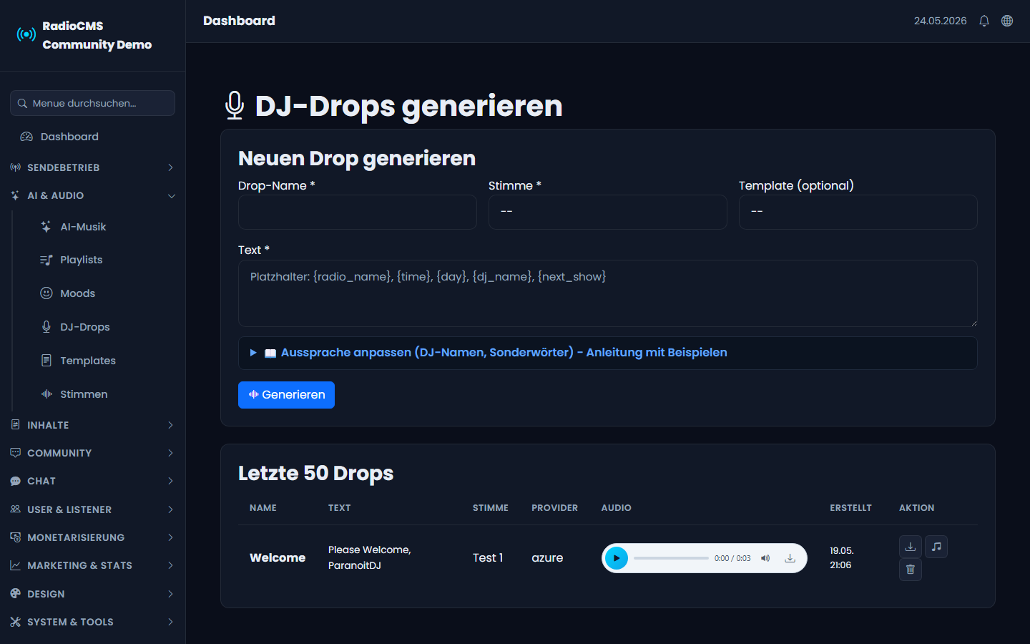This screenshot has width=1030, height=644.
Task: Click download icon inside audio player
Action: (790, 558)
